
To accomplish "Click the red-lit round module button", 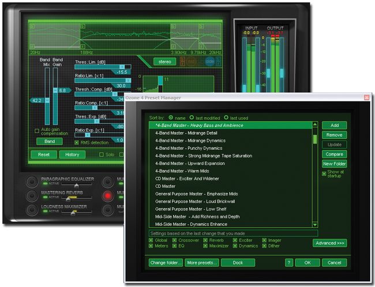I will coord(108,196).
